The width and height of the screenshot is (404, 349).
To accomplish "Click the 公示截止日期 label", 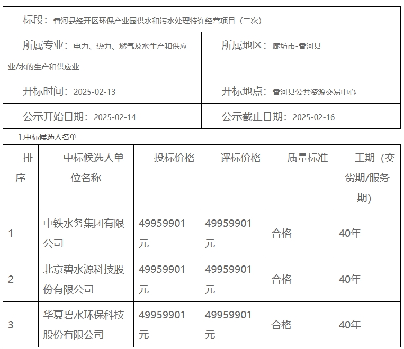I will tap(254, 116).
